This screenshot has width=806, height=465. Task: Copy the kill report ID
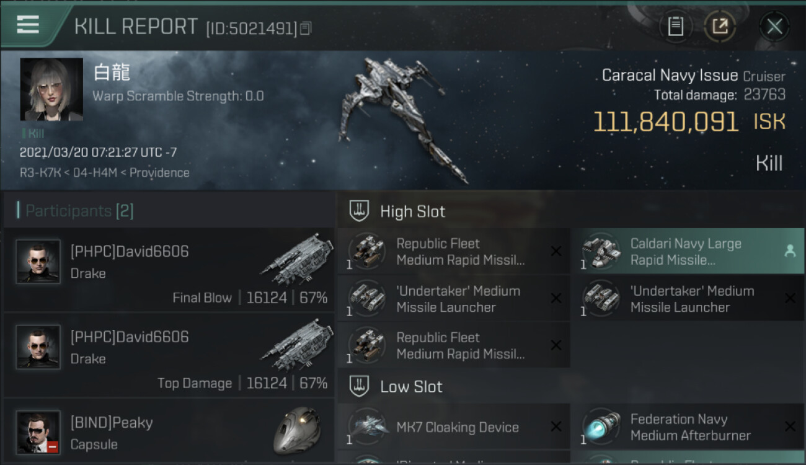(x=306, y=29)
